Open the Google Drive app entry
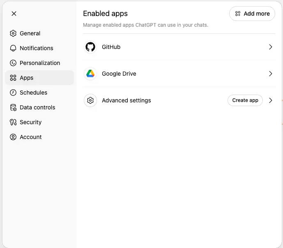The height and width of the screenshot is (248, 283). pyautogui.click(x=179, y=74)
